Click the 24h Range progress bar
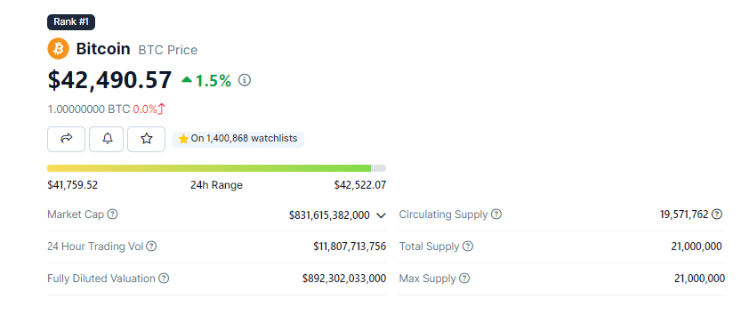 coord(216,168)
